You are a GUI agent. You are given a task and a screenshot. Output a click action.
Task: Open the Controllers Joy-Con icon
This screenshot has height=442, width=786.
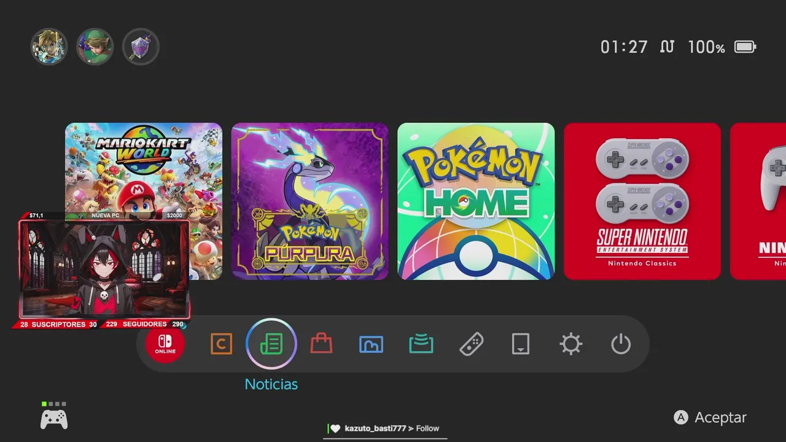pyautogui.click(x=471, y=344)
